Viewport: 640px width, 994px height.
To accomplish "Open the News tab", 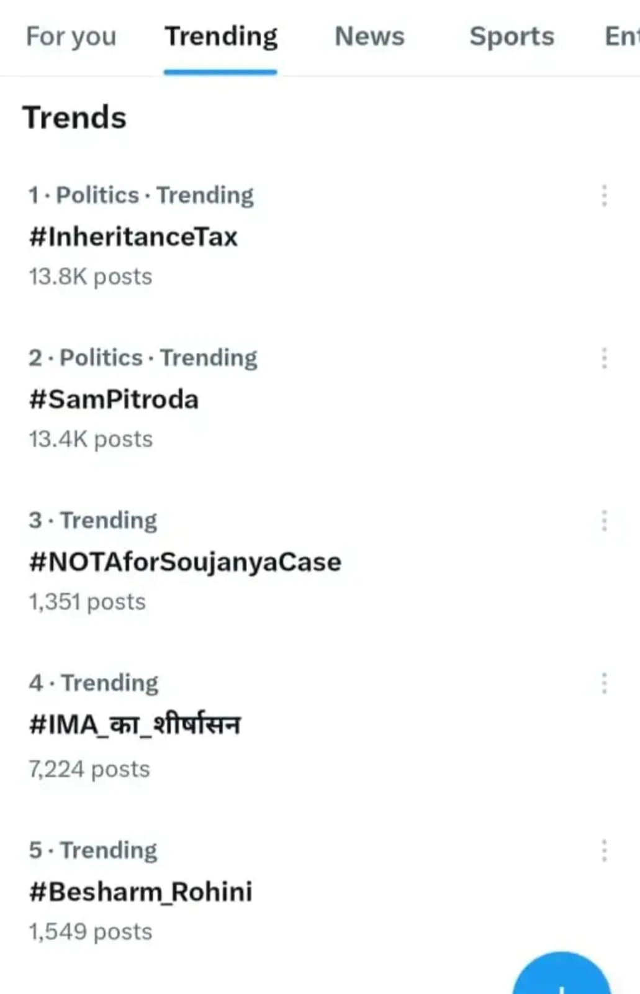I will point(369,36).
